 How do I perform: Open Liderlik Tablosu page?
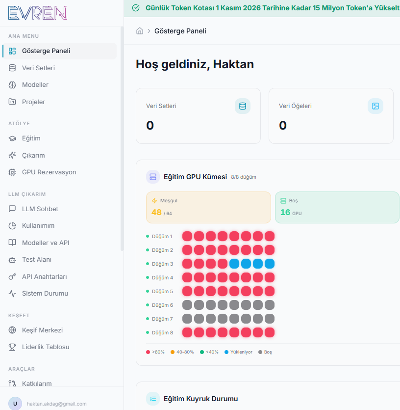(60, 347)
